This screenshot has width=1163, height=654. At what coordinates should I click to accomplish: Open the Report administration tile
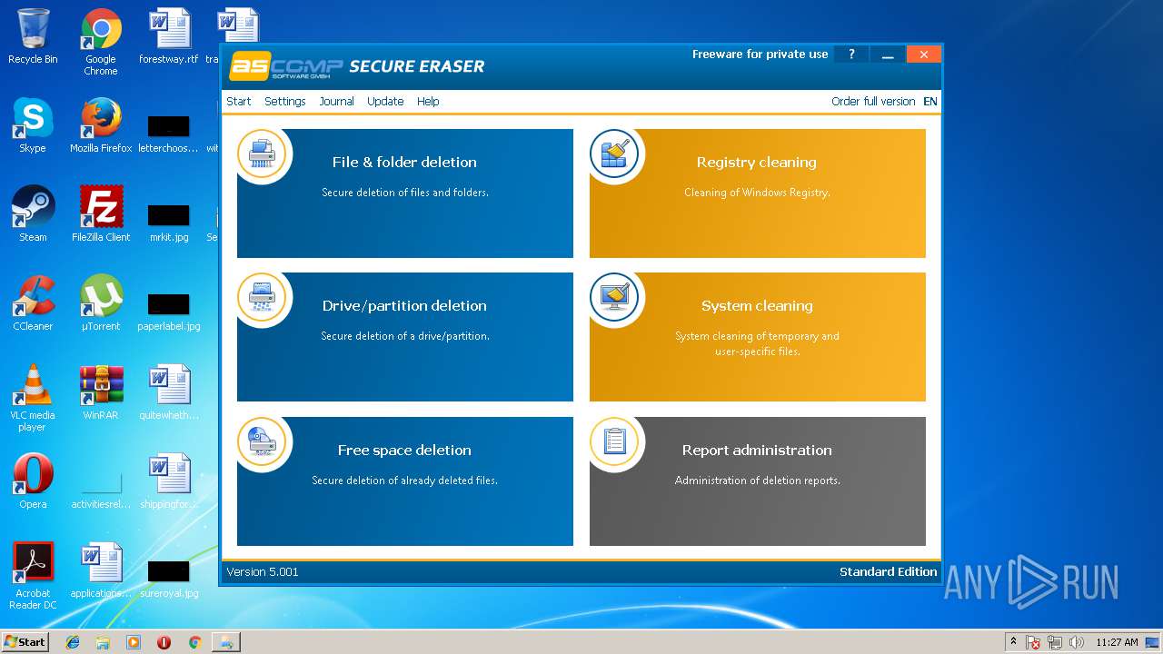click(758, 481)
